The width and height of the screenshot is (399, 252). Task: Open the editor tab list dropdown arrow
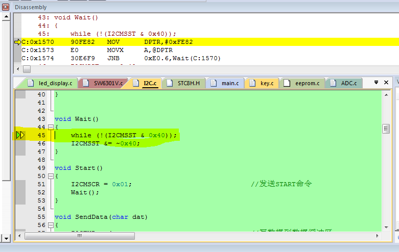(x=376, y=82)
